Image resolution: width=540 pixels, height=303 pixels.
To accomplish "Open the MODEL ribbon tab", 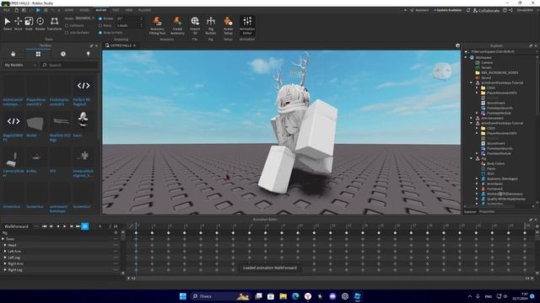I will 84,10.
